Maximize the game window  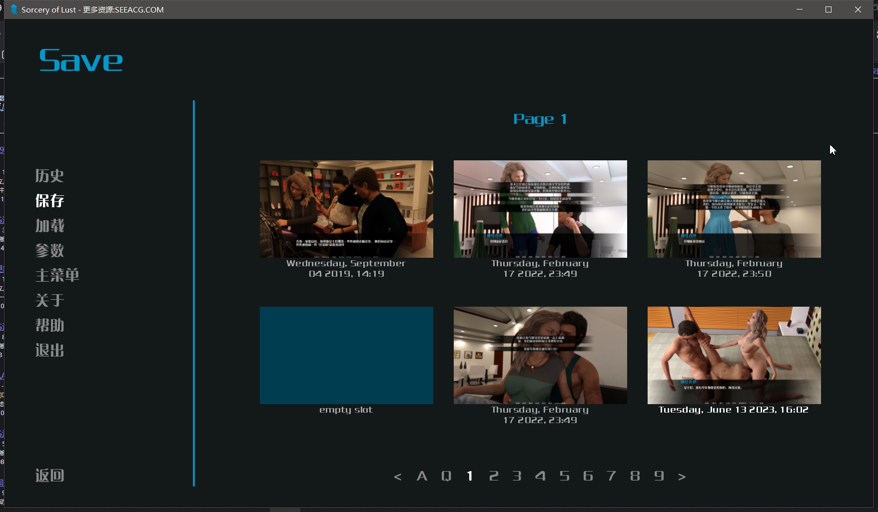(x=829, y=9)
